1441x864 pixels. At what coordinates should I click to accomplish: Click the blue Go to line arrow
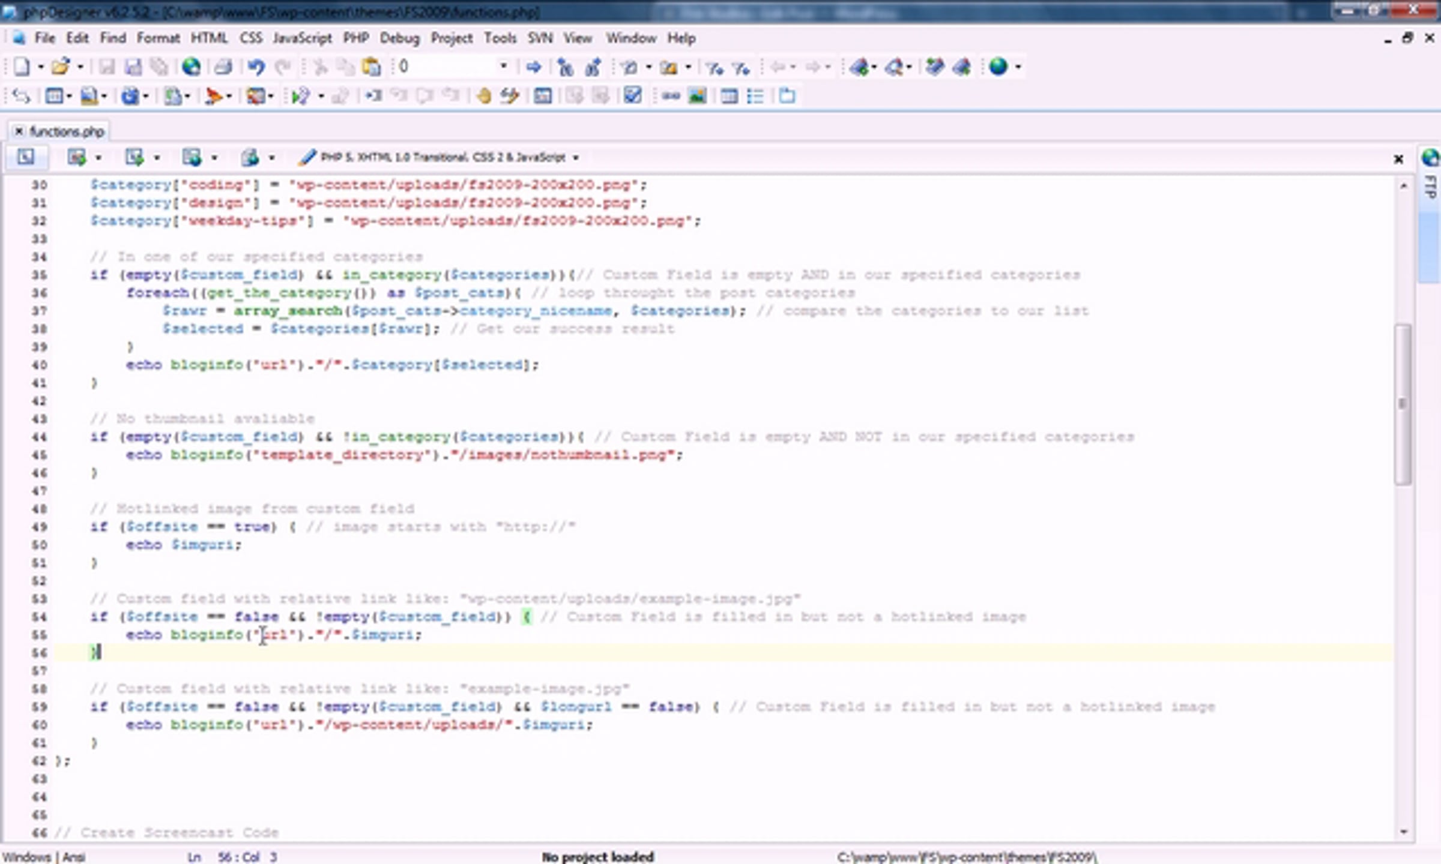533,67
